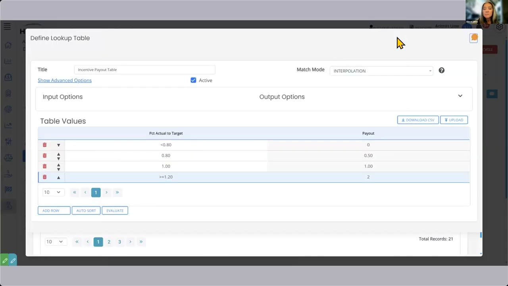This screenshot has width=508, height=286.
Task: Click the AUTO SORT button
Action: coord(86,211)
